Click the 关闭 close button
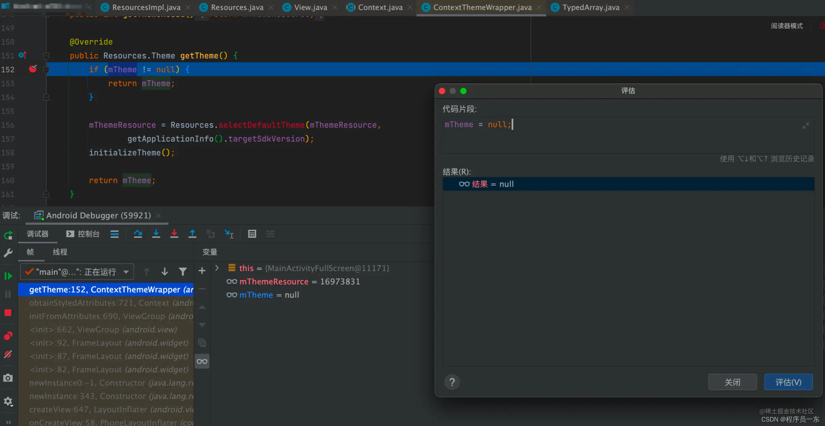825x426 pixels. point(732,382)
